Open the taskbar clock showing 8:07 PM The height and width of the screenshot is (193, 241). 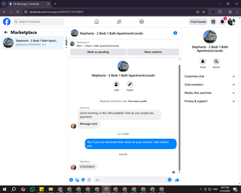(x=225, y=189)
